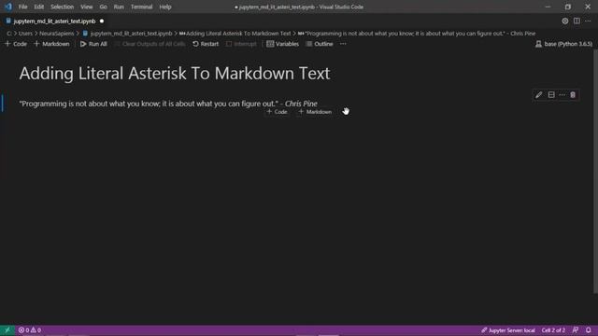Click Users in the breadcrumb path
The height and width of the screenshot is (336, 598).
(x=25, y=34)
